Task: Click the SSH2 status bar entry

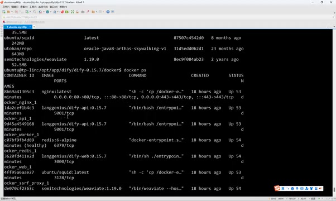Action: [x=273, y=199]
